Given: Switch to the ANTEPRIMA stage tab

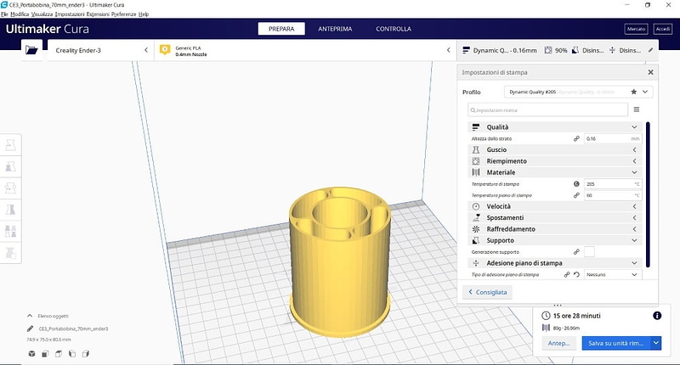Looking at the screenshot, I should tap(335, 29).
